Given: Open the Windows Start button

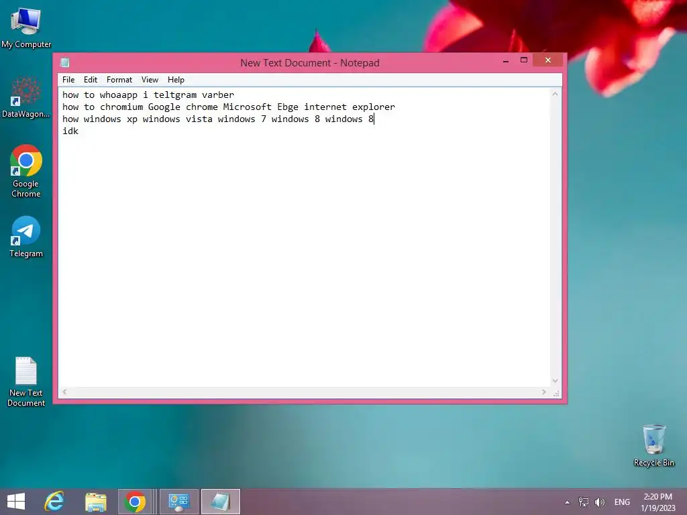Looking at the screenshot, I should point(16,502).
